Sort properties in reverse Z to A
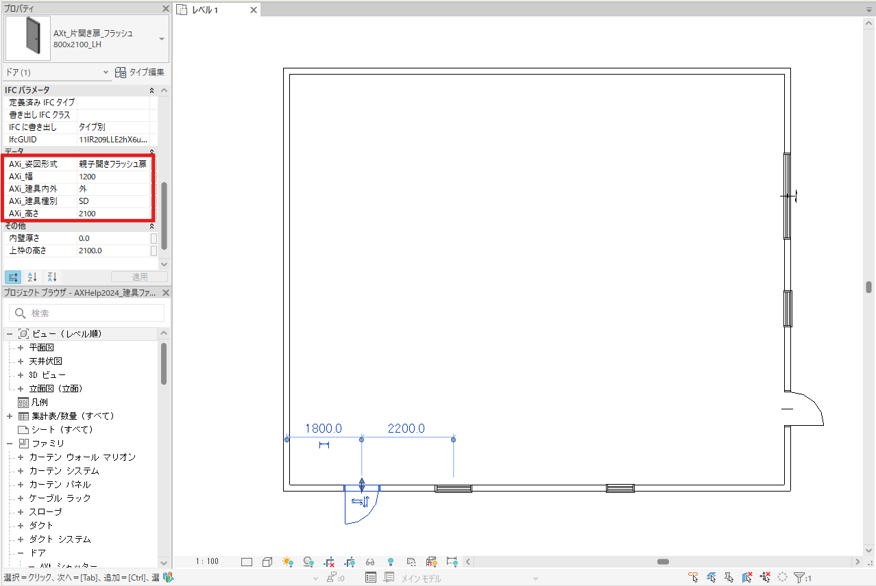Image resolution: width=876 pixels, height=586 pixels. [52, 277]
